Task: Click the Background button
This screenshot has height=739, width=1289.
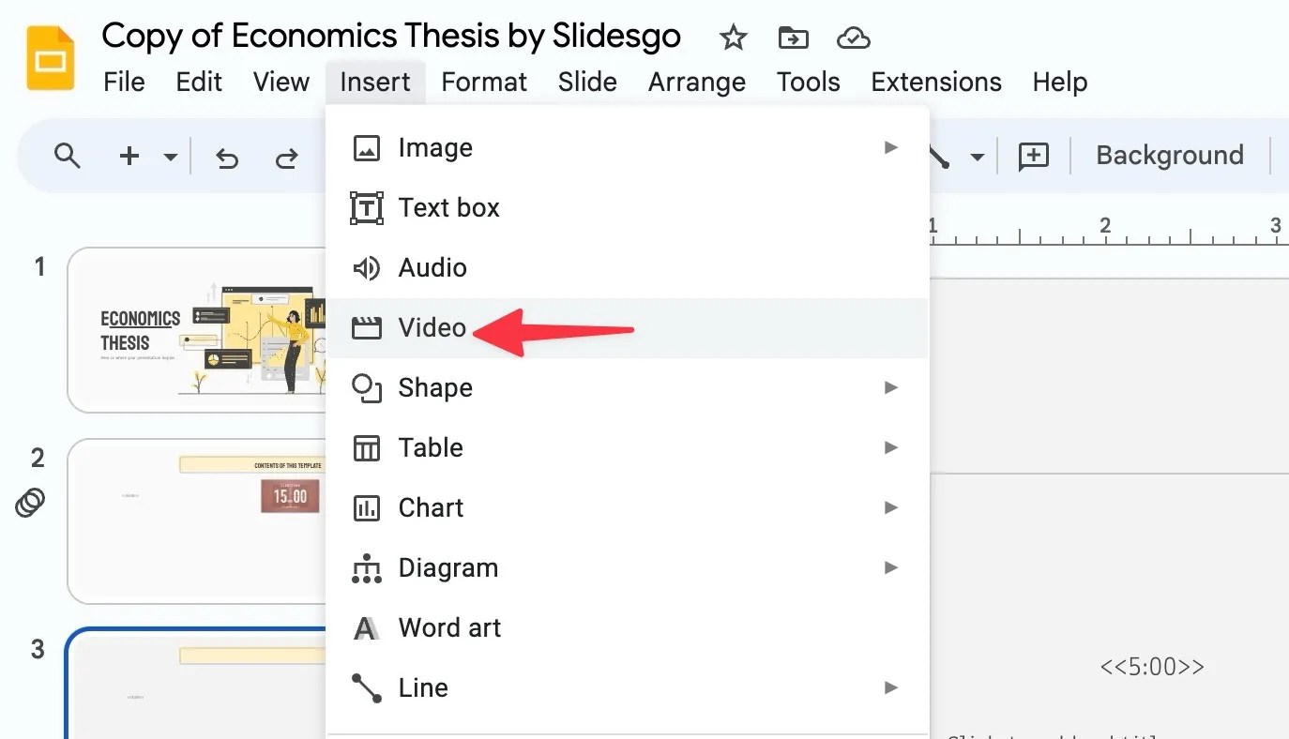Action: pos(1169,155)
